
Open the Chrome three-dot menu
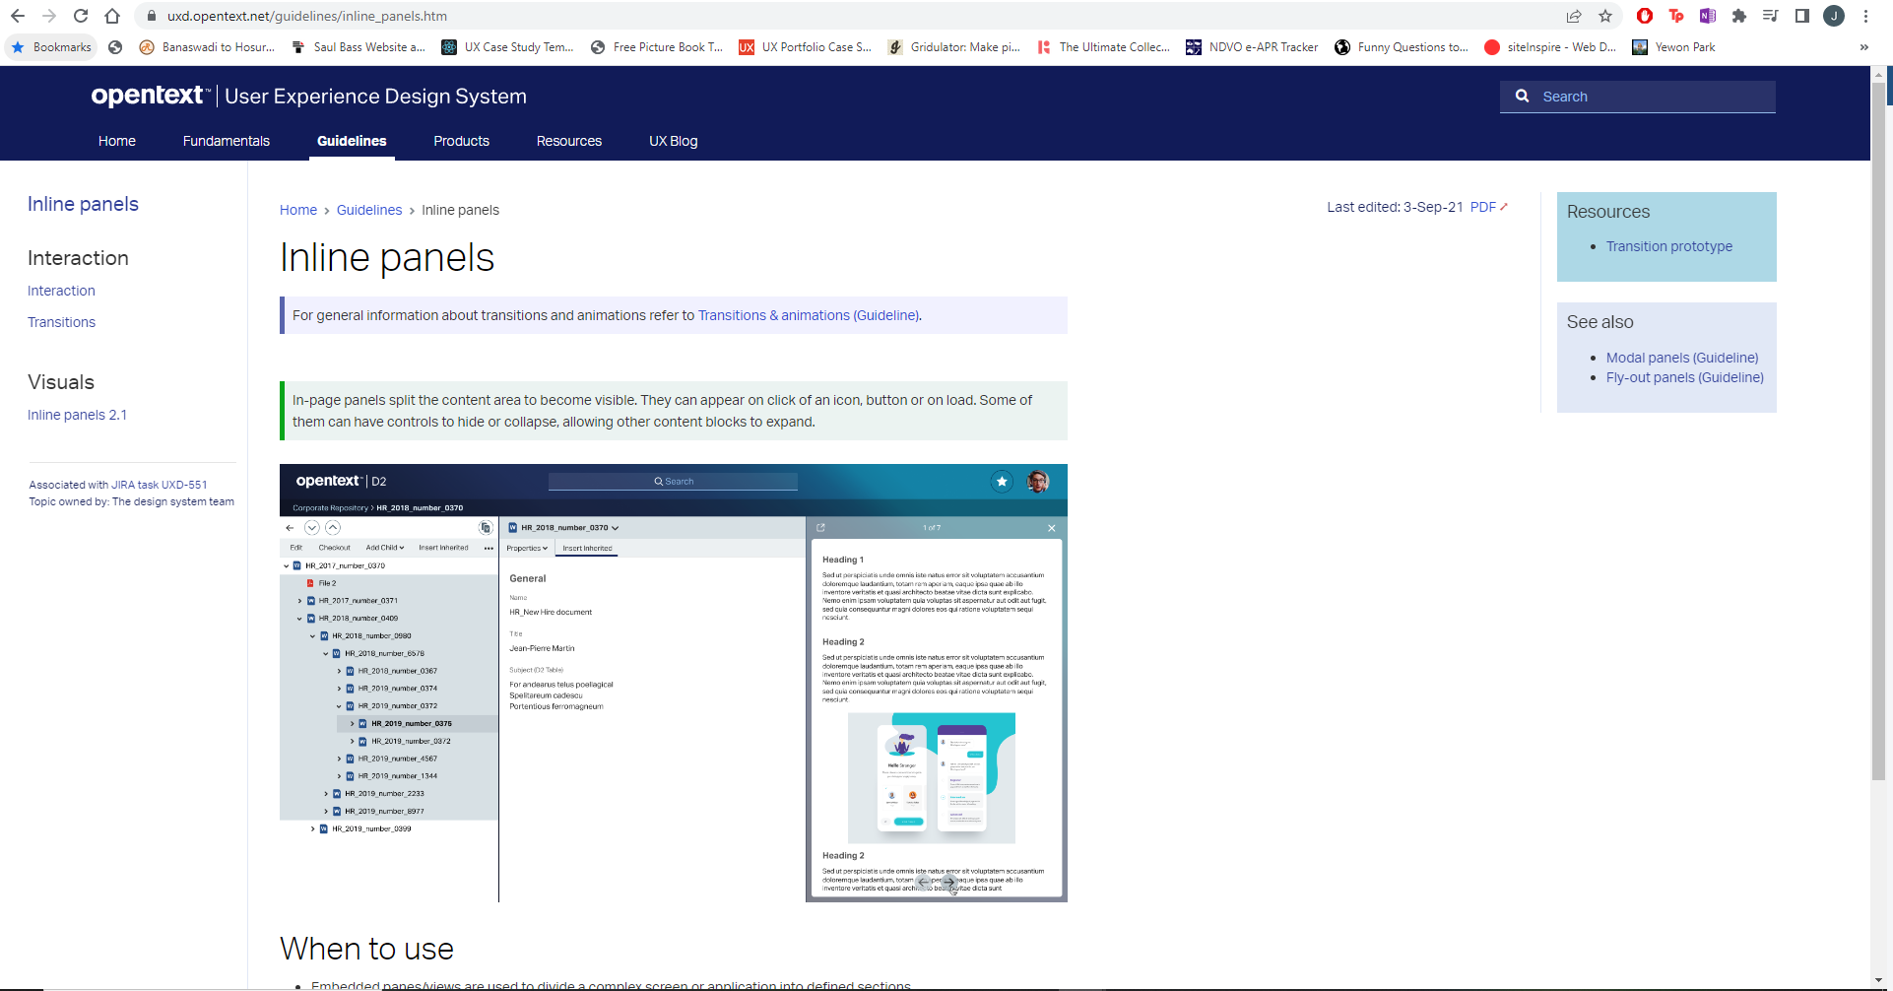point(1865,16)
